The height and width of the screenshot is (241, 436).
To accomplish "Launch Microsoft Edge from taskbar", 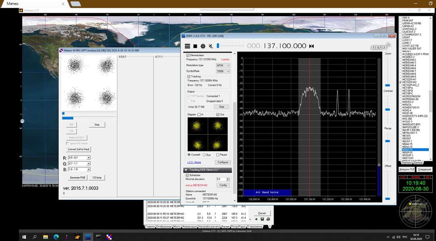I will 56,237.
